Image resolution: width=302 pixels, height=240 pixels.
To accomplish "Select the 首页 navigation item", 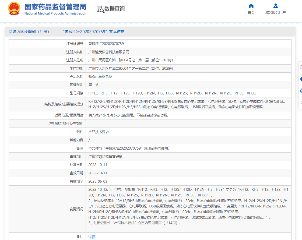I will (251, 12).
